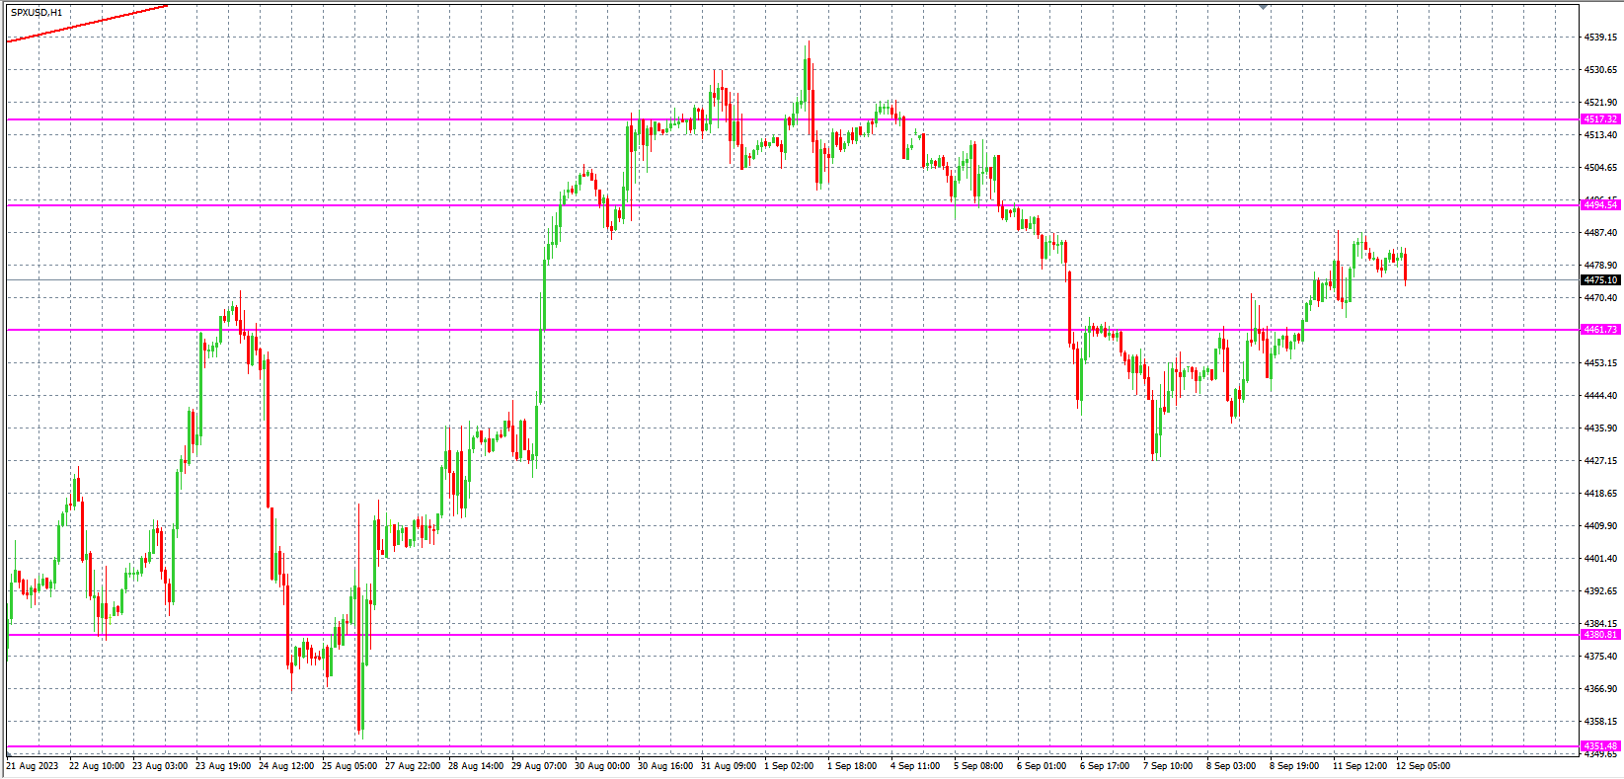Click the 4380.81 magenta price tag
The width and height of the screenshot is (1624, 779).
(x=1599, y=635)
